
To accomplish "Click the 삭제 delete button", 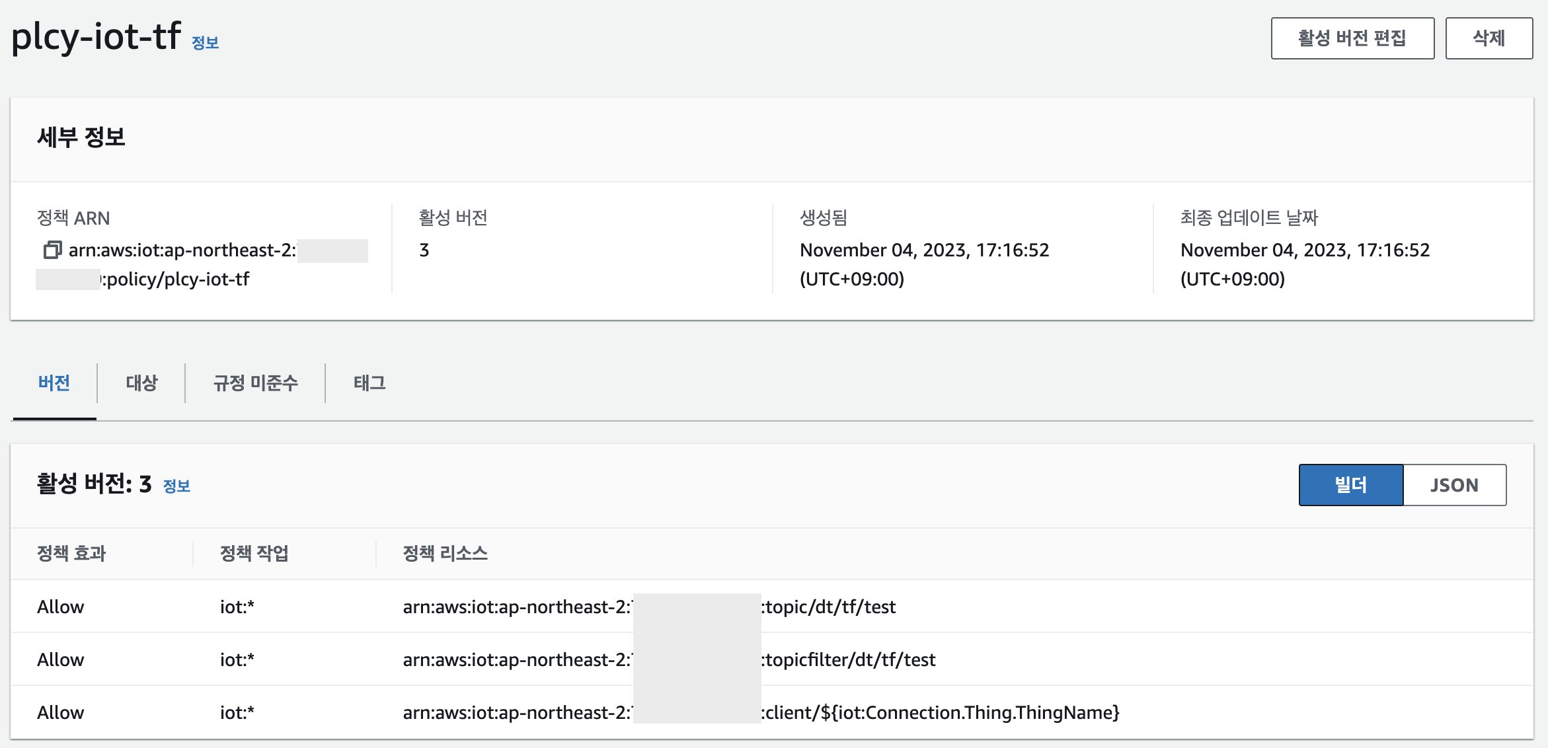I will (1489, 38).
